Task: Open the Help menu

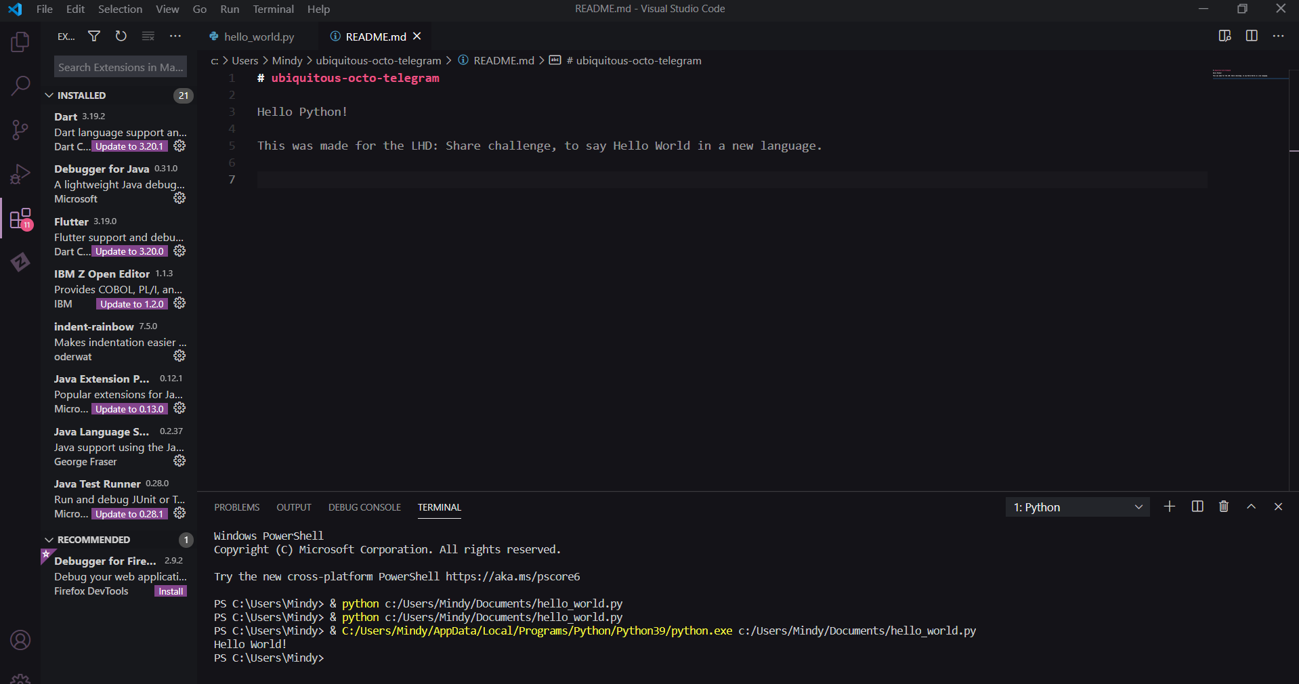Action: (x=318, y=9)
